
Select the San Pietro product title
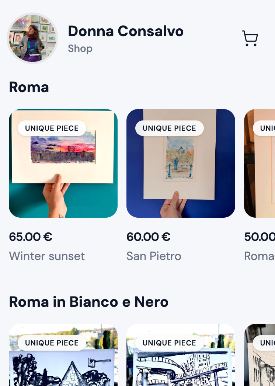[x=154, y=256]
